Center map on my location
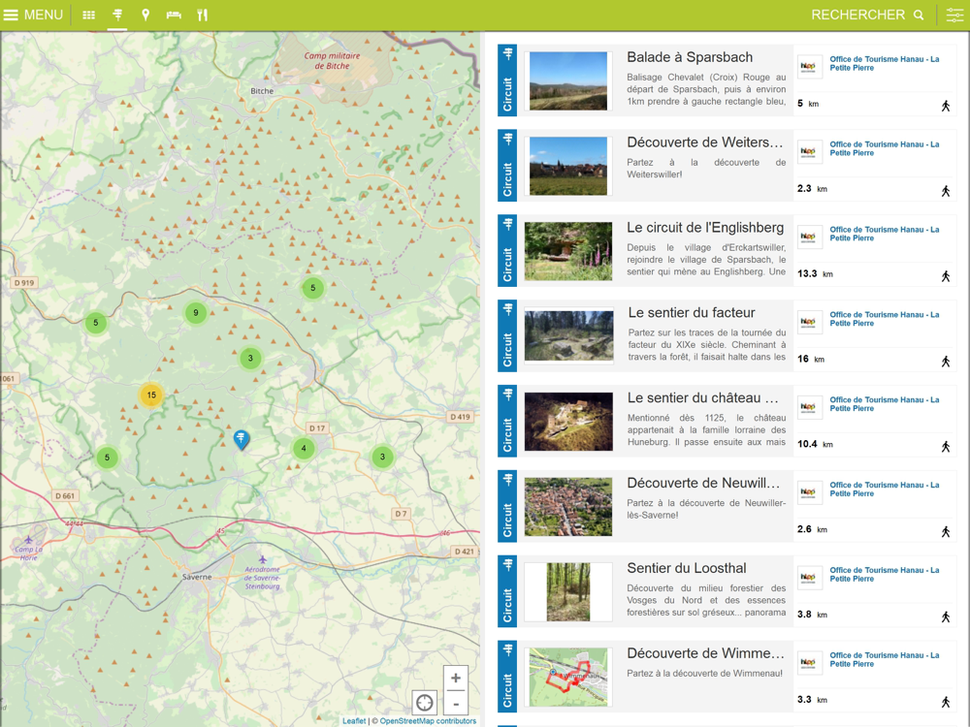The width and height of the screenshot is (970, 727). 425,703
